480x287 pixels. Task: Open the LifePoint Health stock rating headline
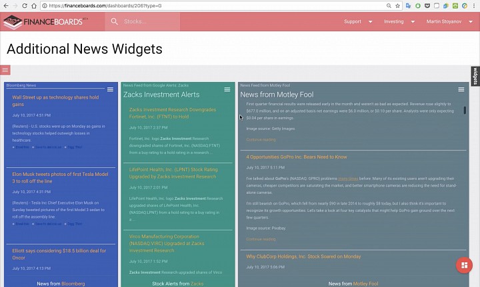[173, 173]
